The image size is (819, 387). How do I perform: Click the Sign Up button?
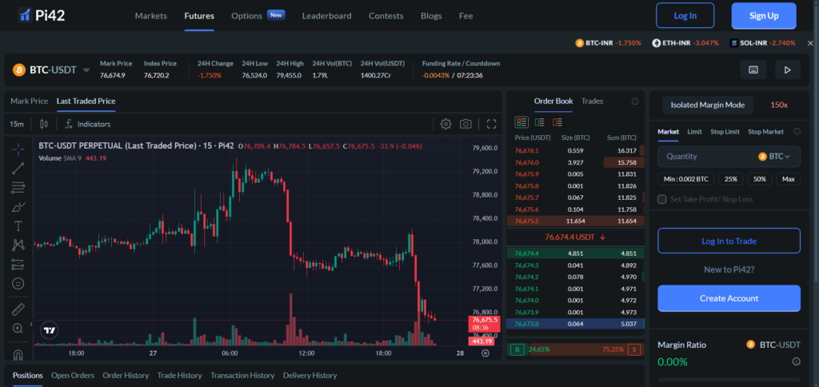pyautogui.click(x=764, y=16)
